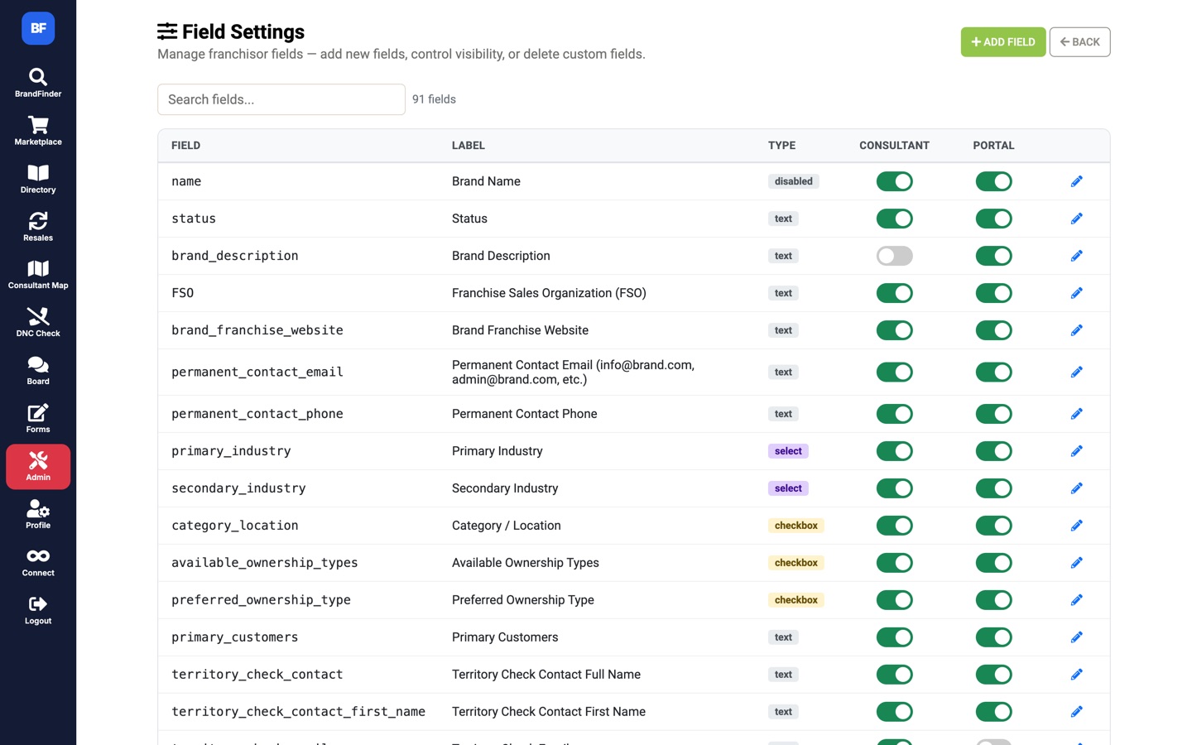Open the Connect sidebar item
The height and width of the screenshot is (745, 1192).
tap(38, 563)
